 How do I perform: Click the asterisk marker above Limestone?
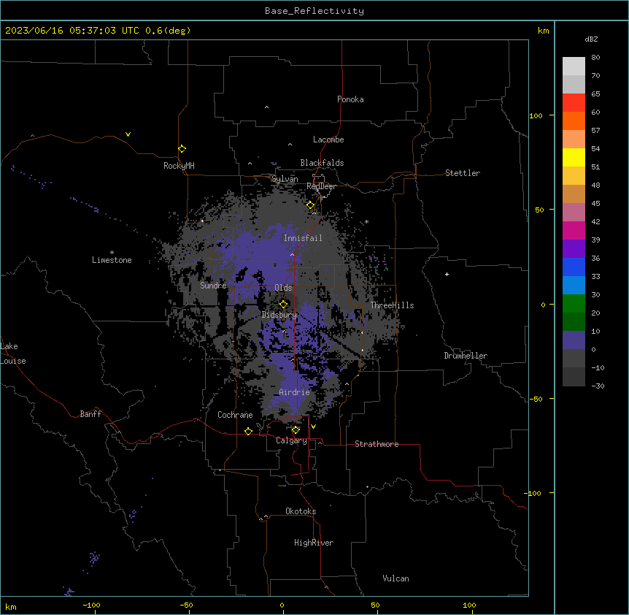coord(112,253)
